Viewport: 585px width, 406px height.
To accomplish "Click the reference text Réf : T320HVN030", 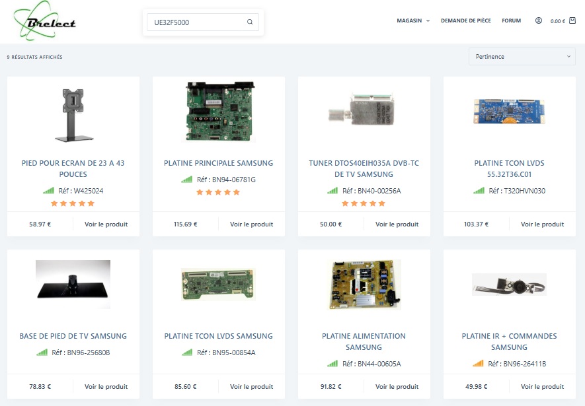I will pyautogui.click(x=517, y=191).
